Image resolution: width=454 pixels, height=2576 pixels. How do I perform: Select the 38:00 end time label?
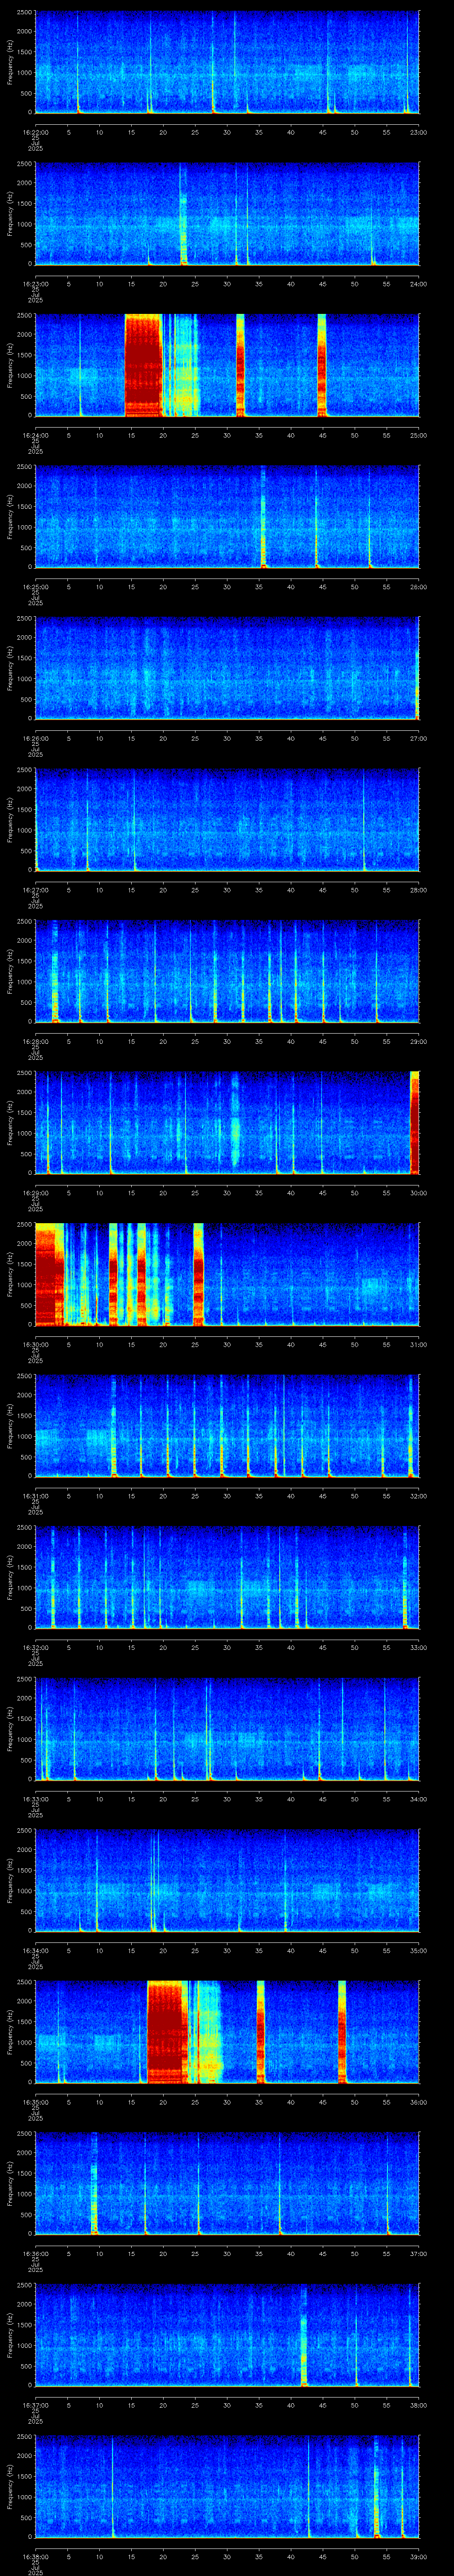coord(418,2405)
